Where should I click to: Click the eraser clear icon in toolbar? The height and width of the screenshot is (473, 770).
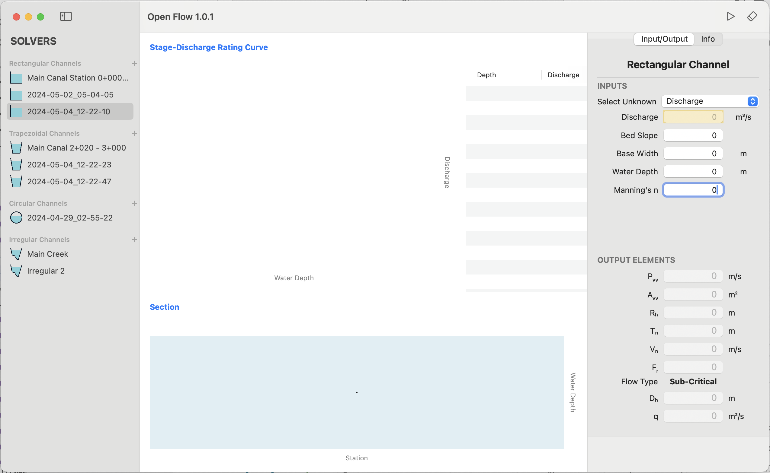tap(752, 16)
